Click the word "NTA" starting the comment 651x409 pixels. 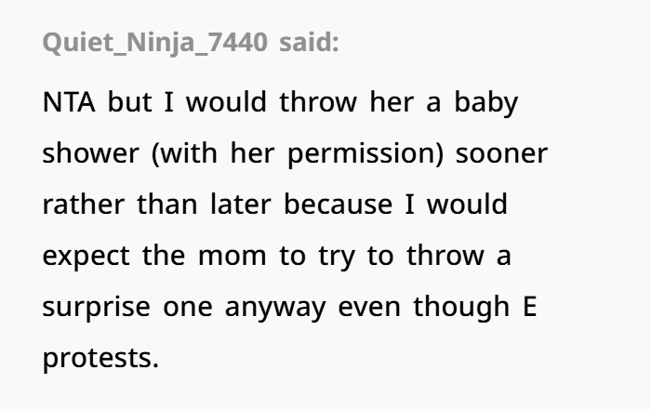click(70, 101)
